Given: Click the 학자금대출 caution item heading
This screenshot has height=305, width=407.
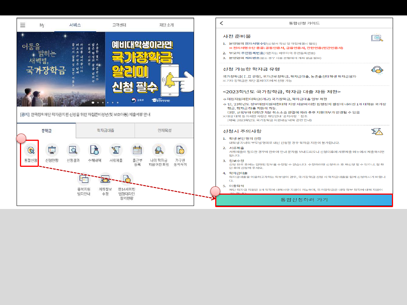Looking at the screenshot, I should (x=238, y=173).
